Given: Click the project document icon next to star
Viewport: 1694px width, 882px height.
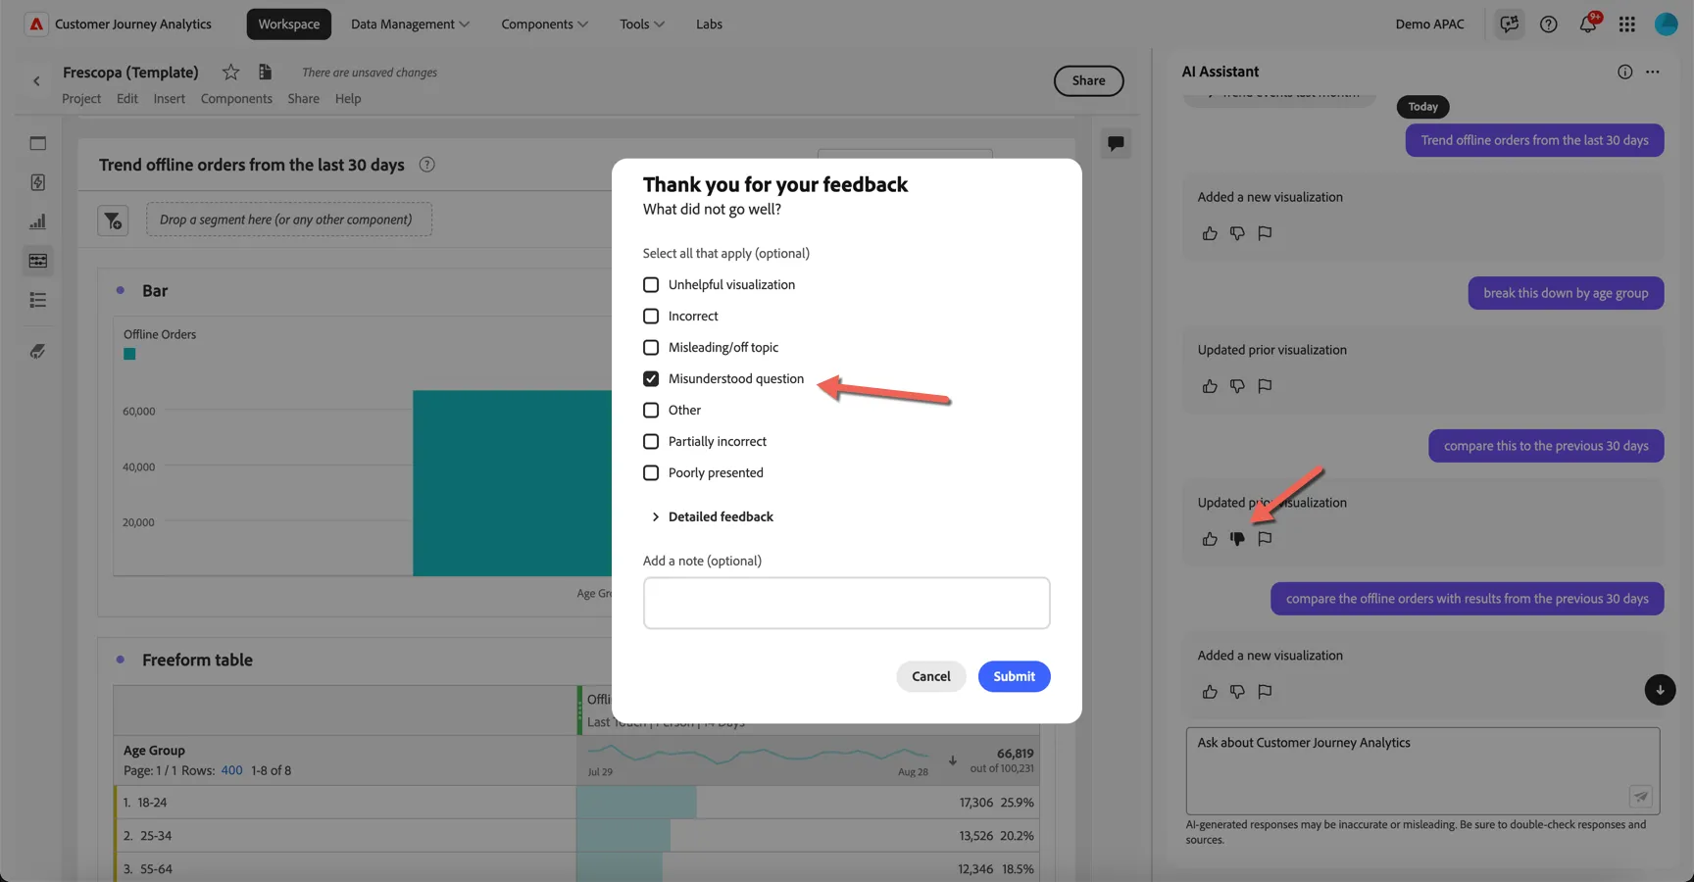Looking at the screenshot, I should point(265,72).
